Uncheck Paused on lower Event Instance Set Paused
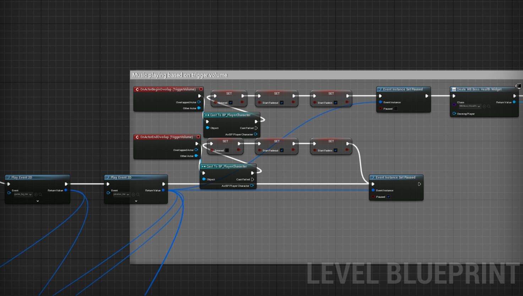The height and width of the screenshot is (296, 523). pyautogui.click(x=388, y=197)
